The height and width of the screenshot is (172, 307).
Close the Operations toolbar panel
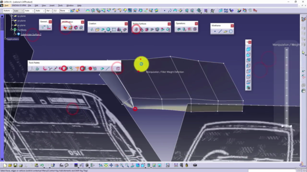196,23
